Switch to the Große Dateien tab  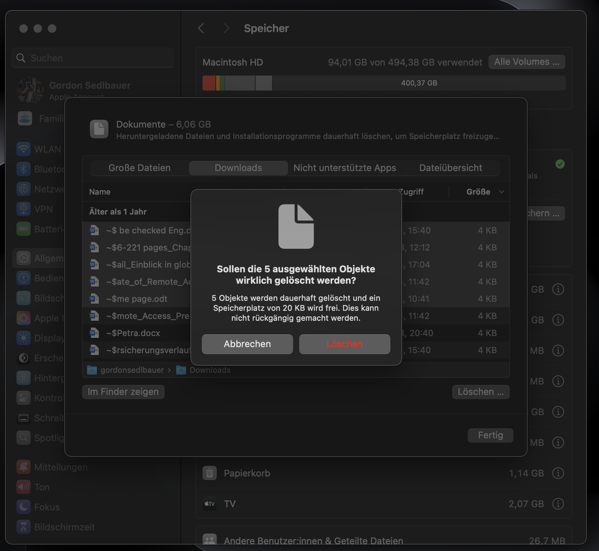139,168
